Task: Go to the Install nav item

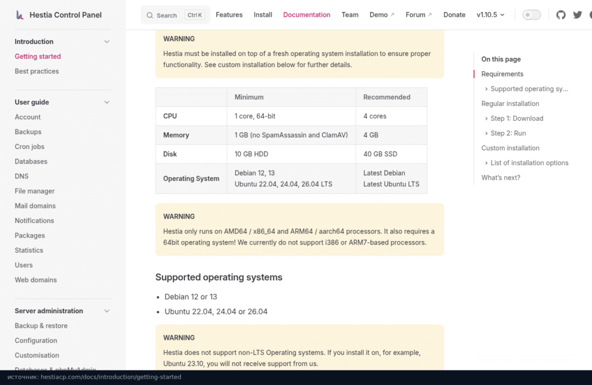Action: (x=263, y=14)
